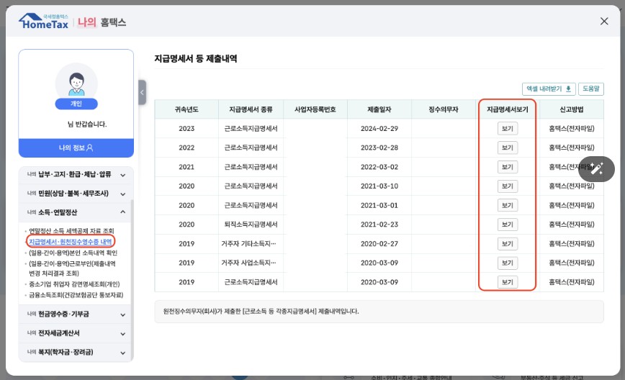Click date cell 2021-02-23

coord(379,225)
